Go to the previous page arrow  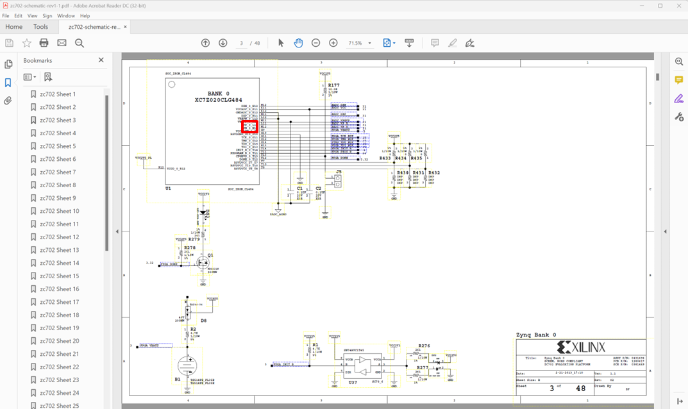tap(205, 43)
